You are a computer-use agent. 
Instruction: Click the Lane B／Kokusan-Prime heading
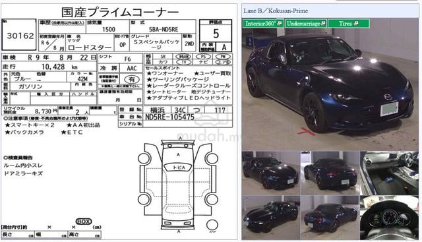tap(276, 11)
